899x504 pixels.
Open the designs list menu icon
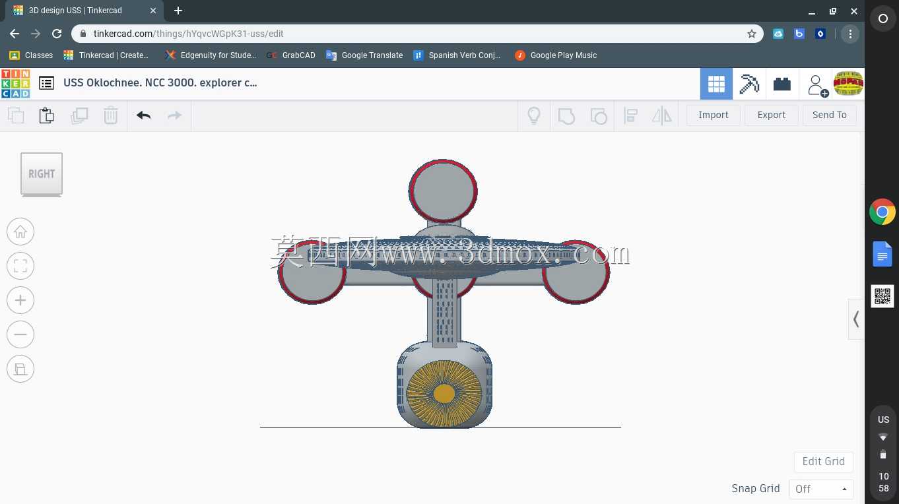click(46, 83)
